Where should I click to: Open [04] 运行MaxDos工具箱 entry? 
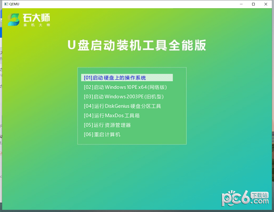[x=111, y=116]
